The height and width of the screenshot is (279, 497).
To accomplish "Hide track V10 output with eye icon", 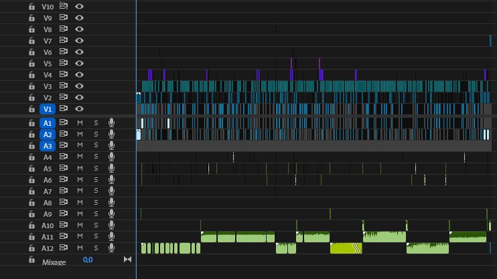I will tap(79, 6).
